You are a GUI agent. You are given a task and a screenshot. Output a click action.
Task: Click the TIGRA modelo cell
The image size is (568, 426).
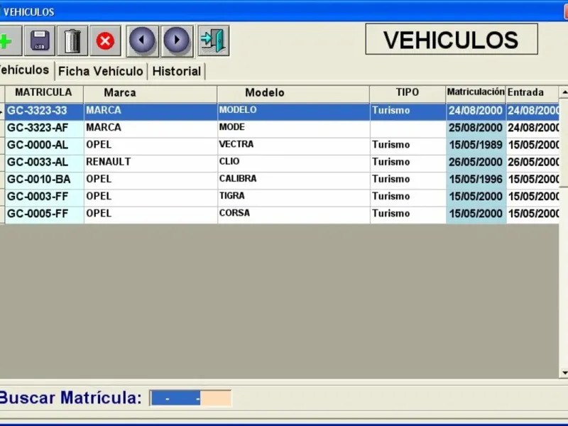[x=293, y=197]
